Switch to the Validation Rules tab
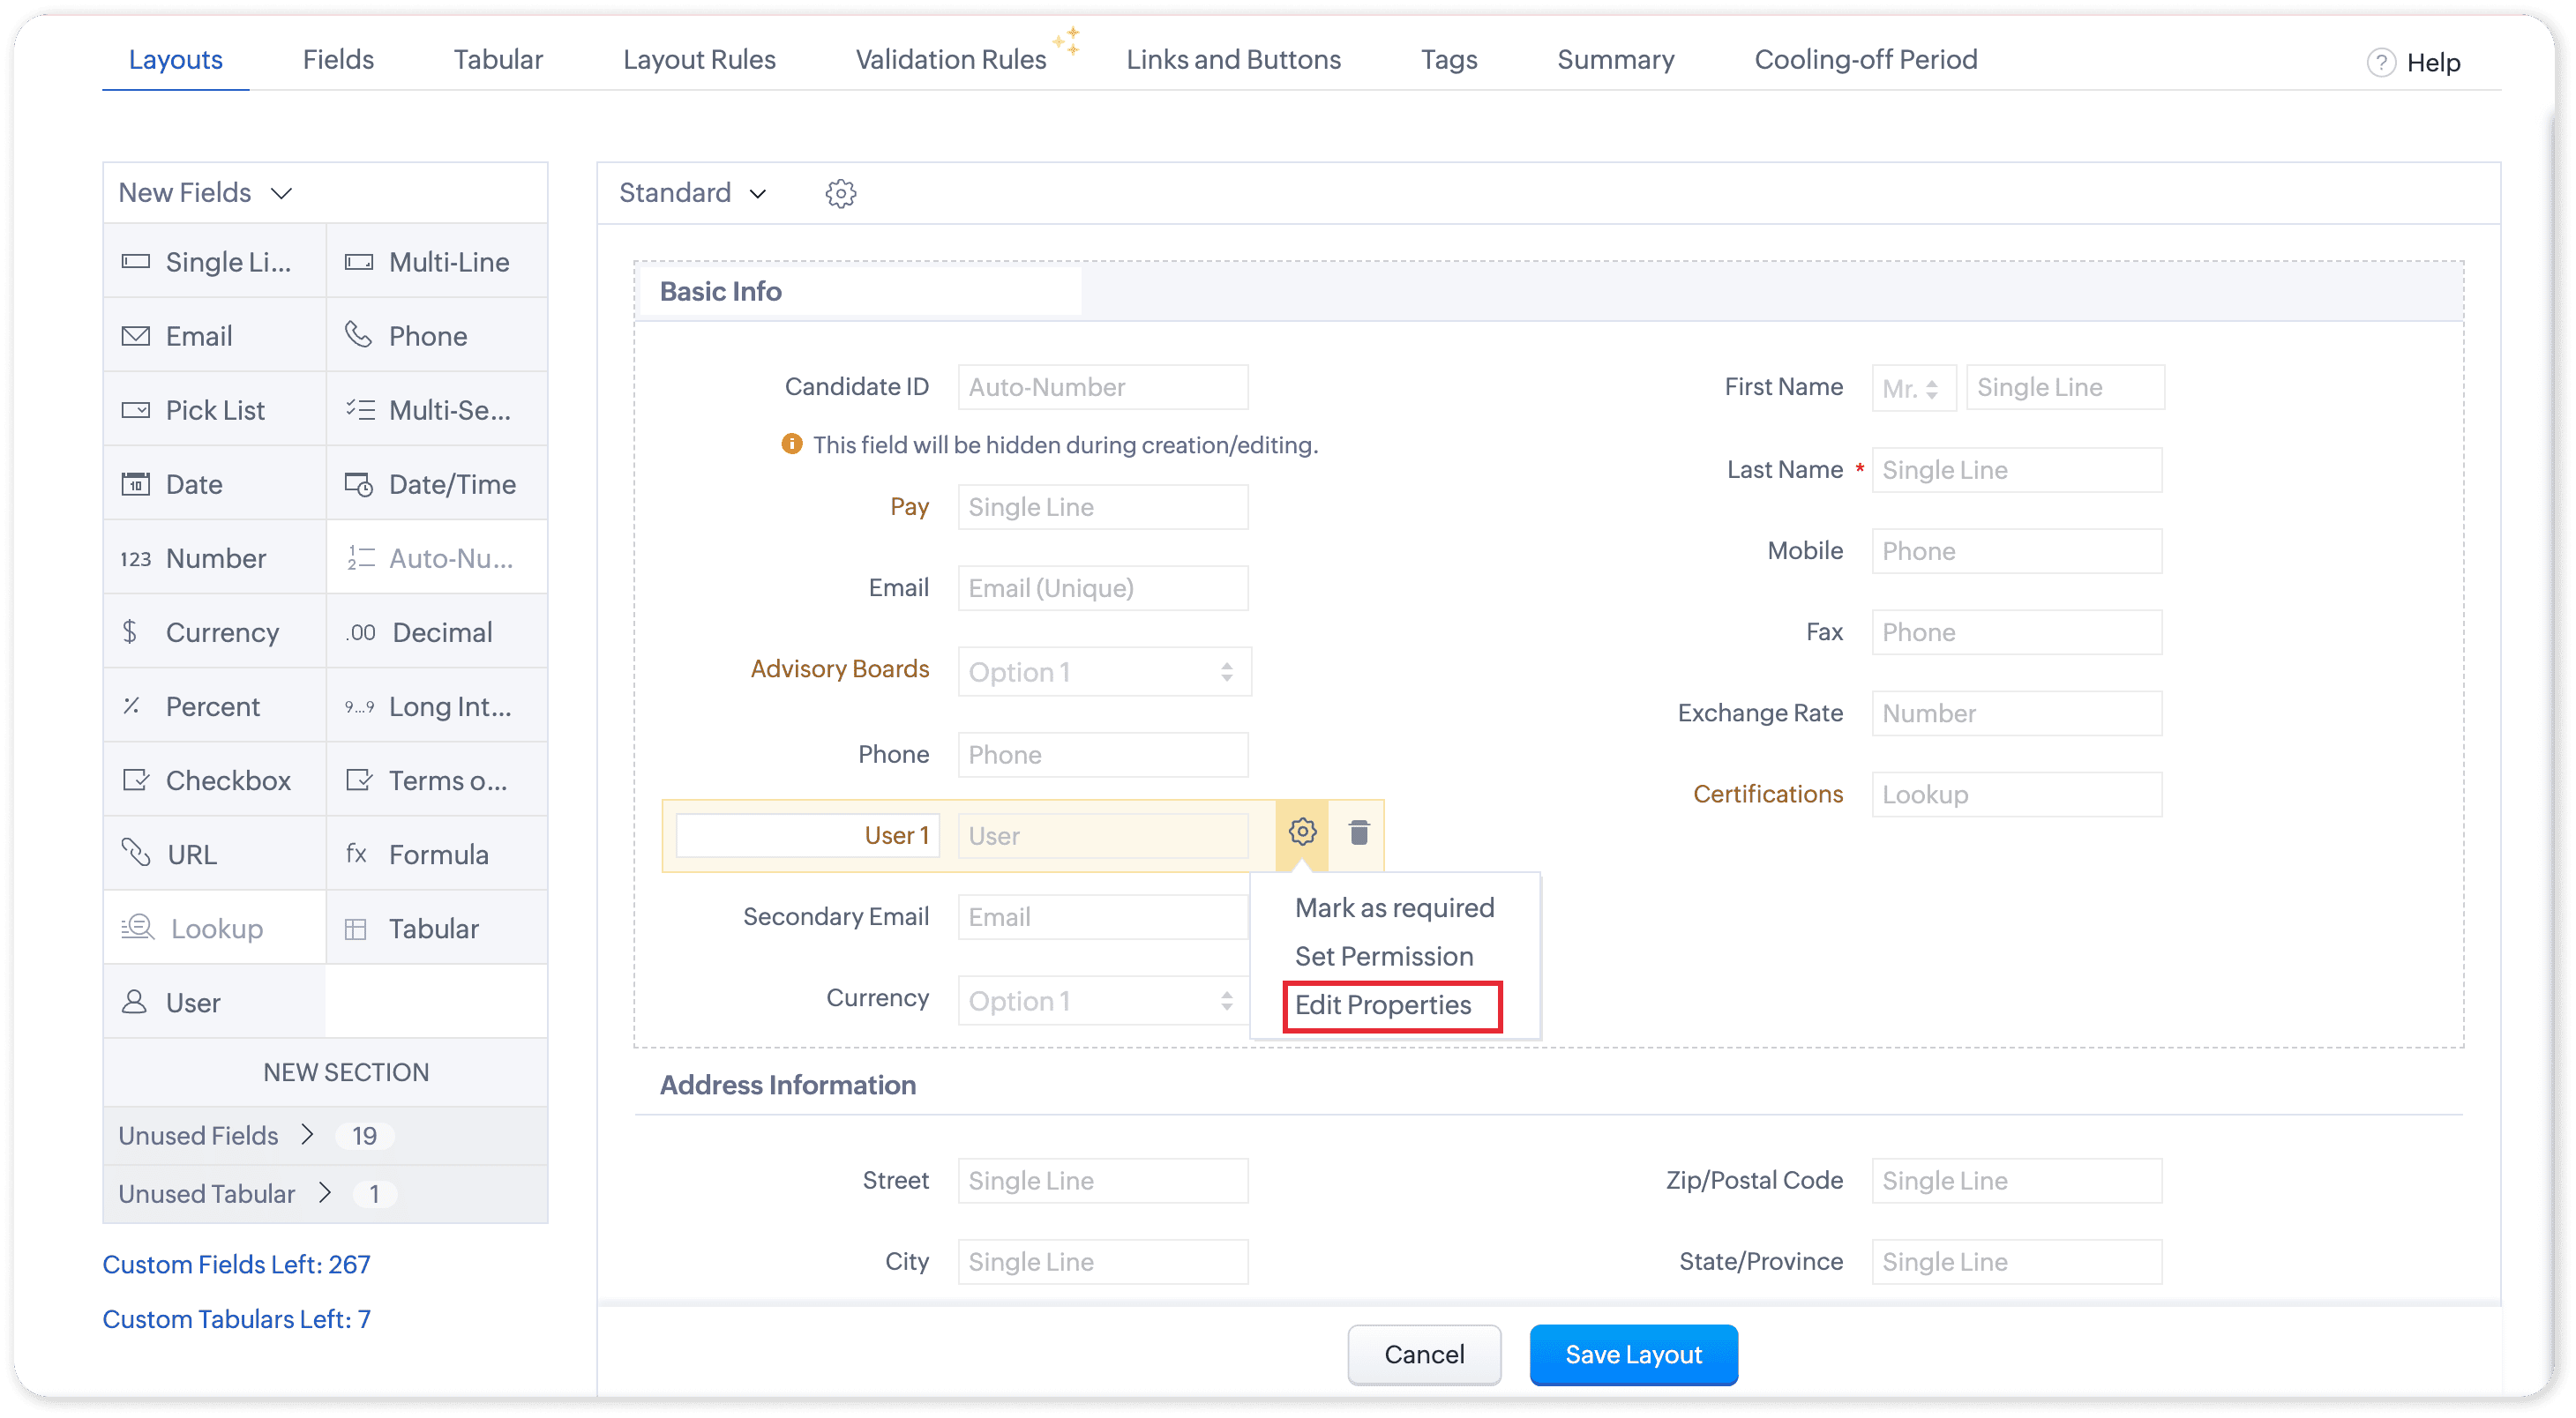The image size is (2576, 1418). [950, 60]
